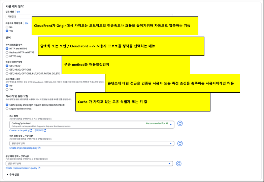Screen dimensions: 264x182
Task: Refresh the response headers policy list
Action: (x=178, y=164)
